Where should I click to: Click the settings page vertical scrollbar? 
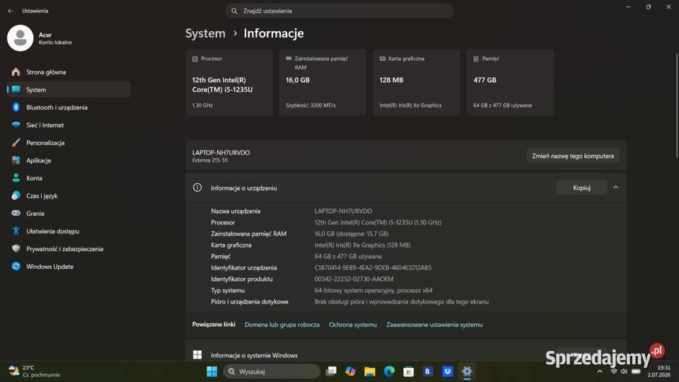pos(676,105)
